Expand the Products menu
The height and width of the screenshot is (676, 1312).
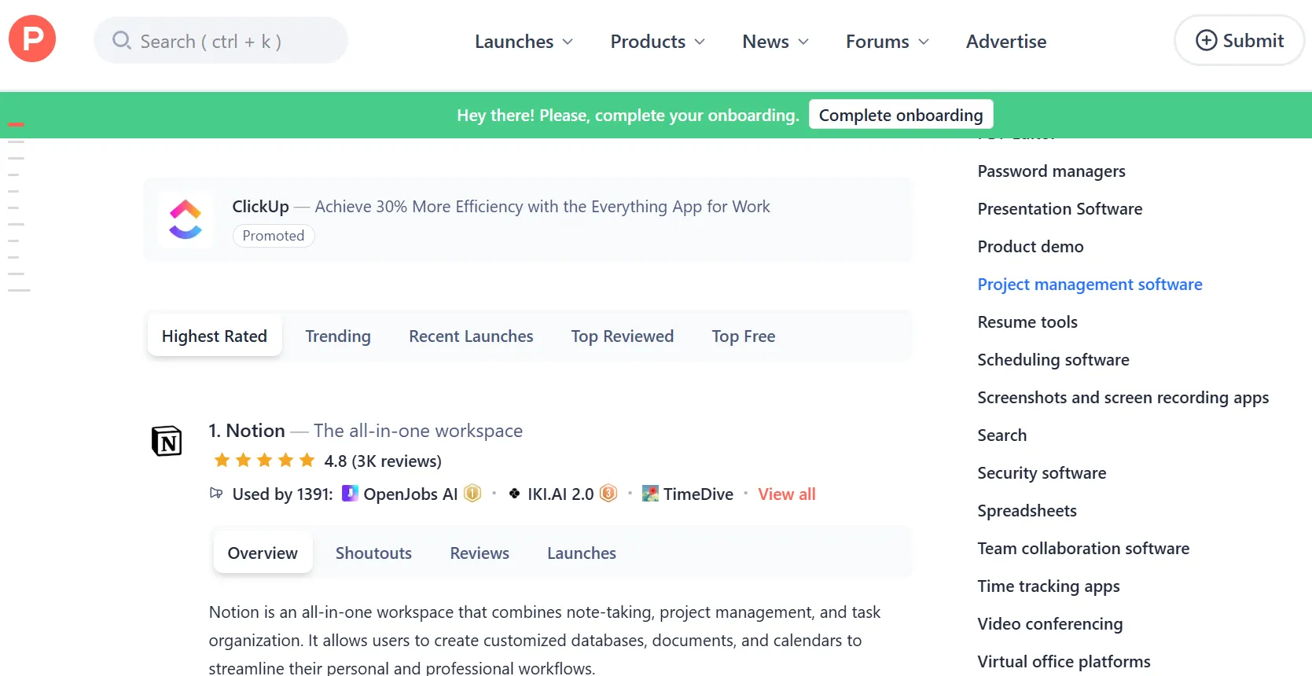(x=657, y=42)
